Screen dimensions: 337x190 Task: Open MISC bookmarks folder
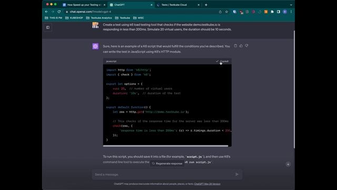[138, 18]
